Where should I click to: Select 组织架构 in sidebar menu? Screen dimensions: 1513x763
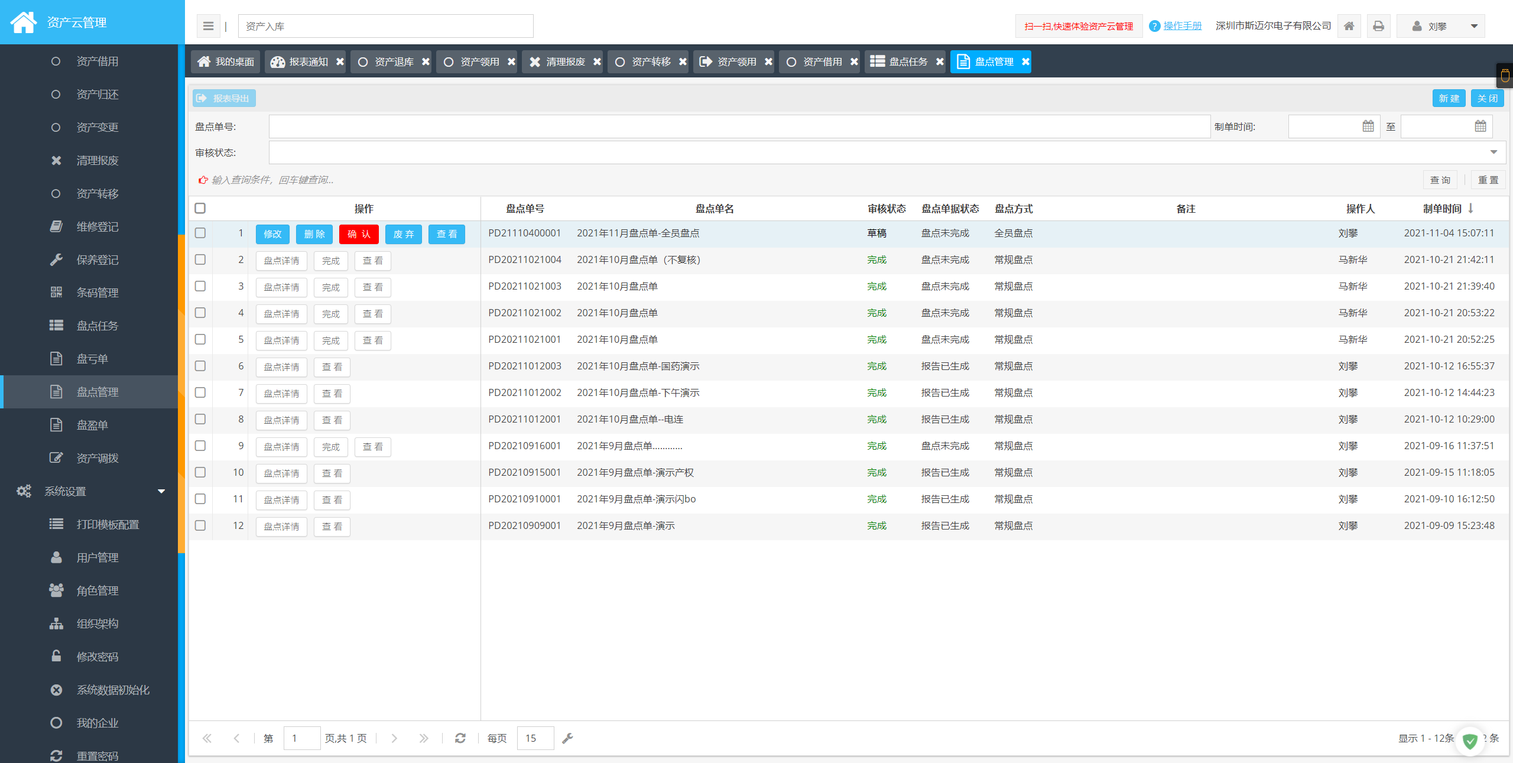(x=89, y=624)
